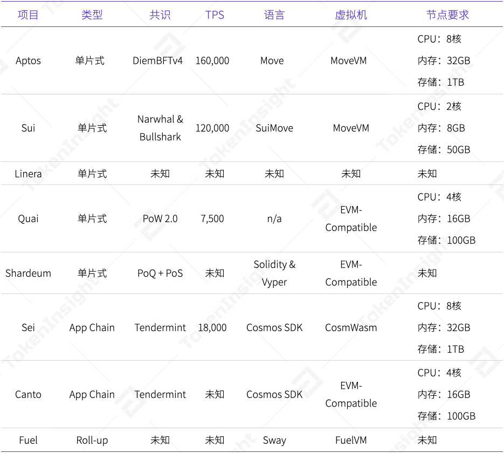Screen dimensions: 504x453
Task: Click the DiemBFTv4 consensus cell
Action: (157, 61)
